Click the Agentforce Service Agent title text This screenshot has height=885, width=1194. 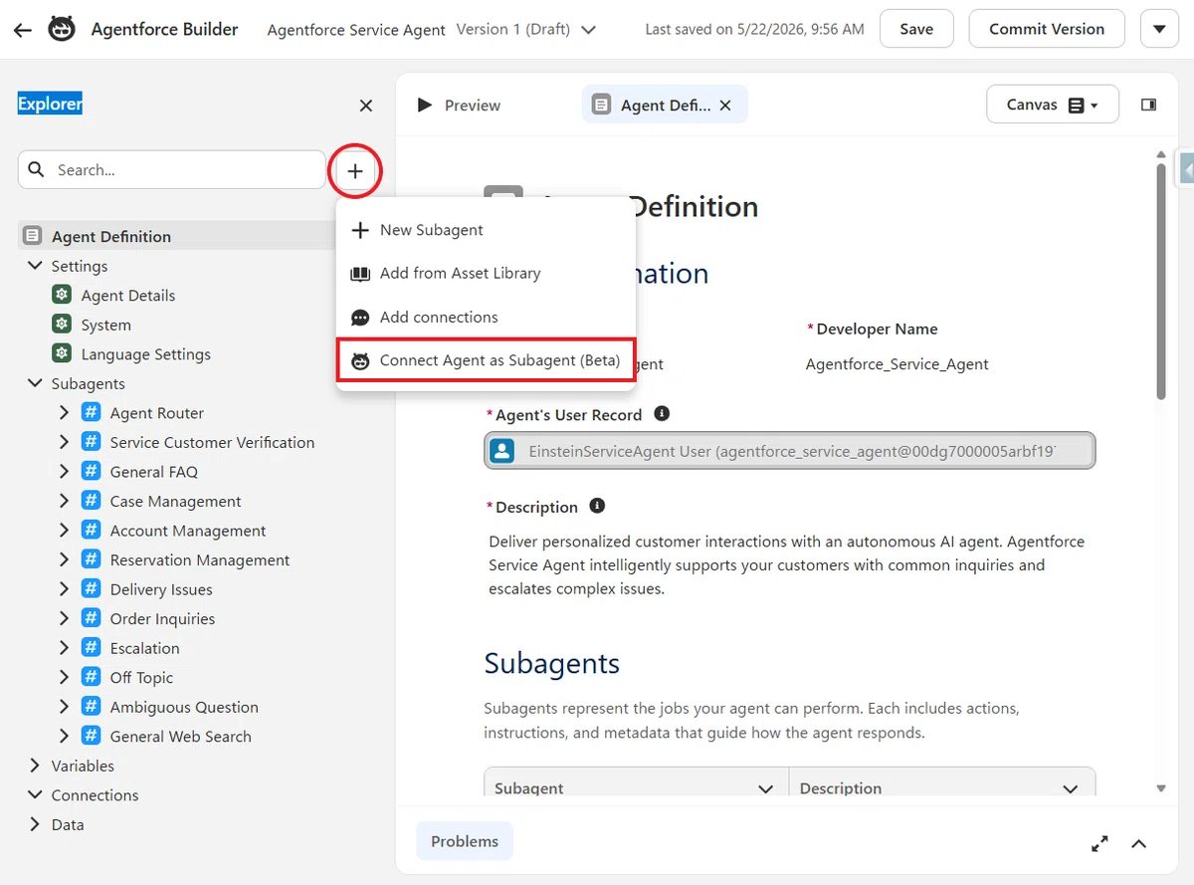point(356,30)
